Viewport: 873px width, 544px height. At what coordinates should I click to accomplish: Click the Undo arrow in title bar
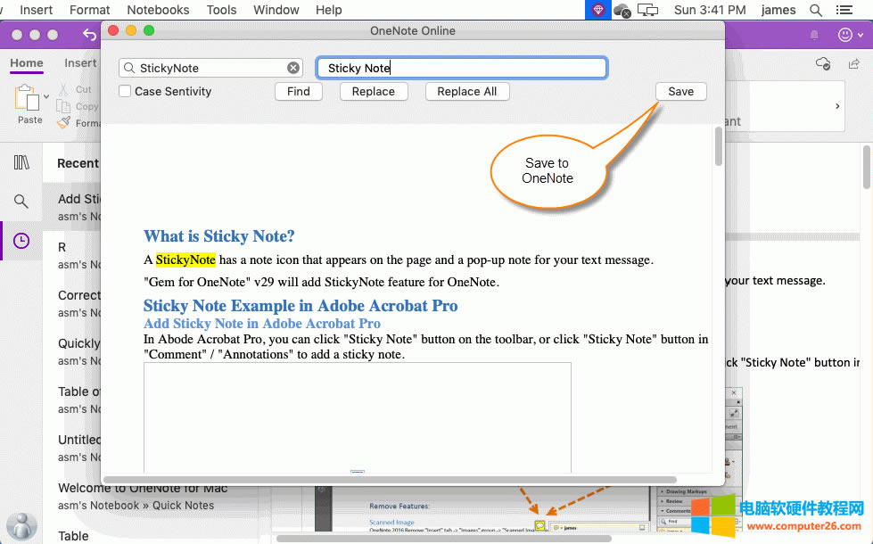click(89, 35)
